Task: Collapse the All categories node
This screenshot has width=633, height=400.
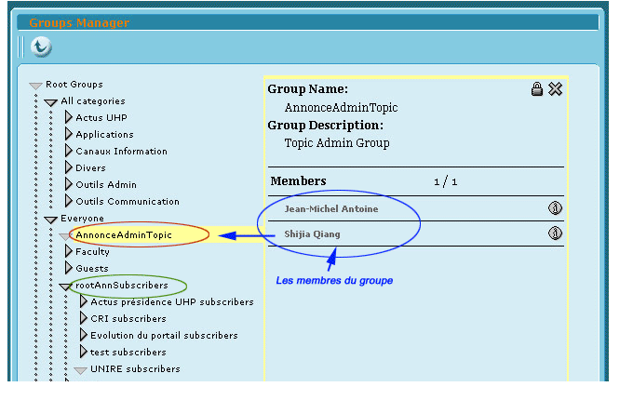Action: tap(50, 101)
